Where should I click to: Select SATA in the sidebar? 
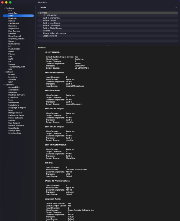(x=11, y=59)
